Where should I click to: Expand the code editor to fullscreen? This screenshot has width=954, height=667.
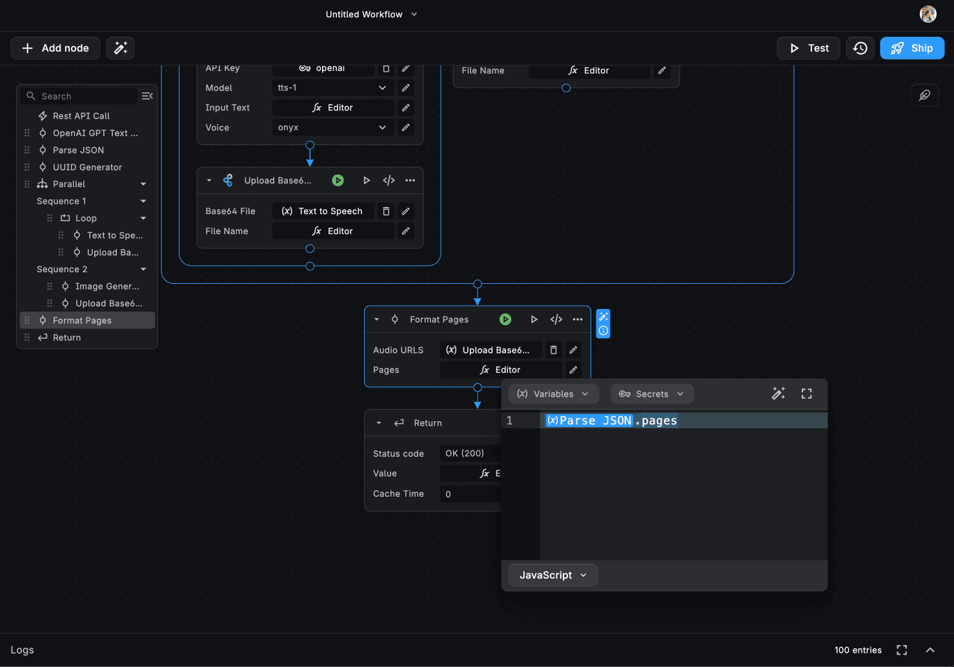[806, 393]
